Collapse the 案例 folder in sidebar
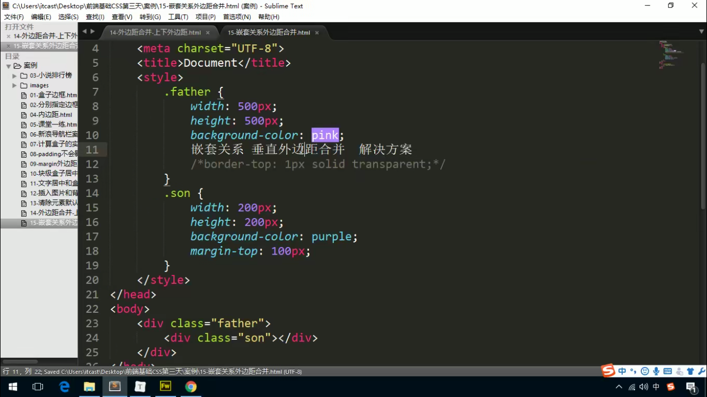Screen dimensions: 707x397 coord(8,66)
